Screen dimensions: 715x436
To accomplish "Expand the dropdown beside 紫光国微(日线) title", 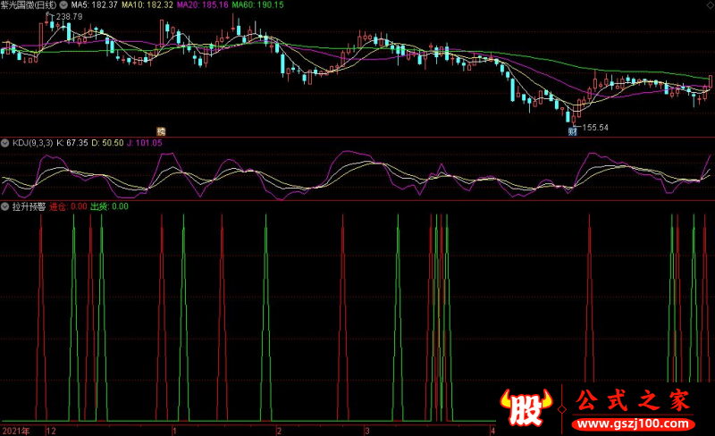I will click(x=63, y=5).
